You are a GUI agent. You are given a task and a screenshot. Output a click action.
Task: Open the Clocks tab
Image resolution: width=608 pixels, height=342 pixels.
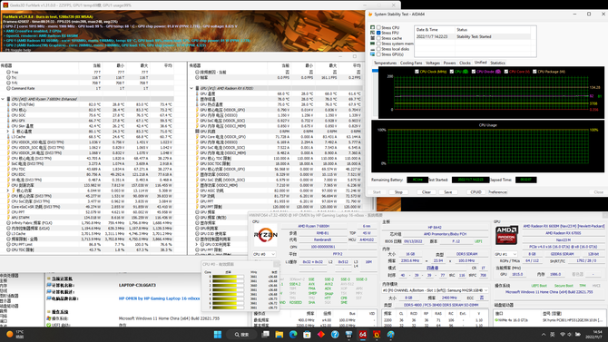click(x=465, y=63)
